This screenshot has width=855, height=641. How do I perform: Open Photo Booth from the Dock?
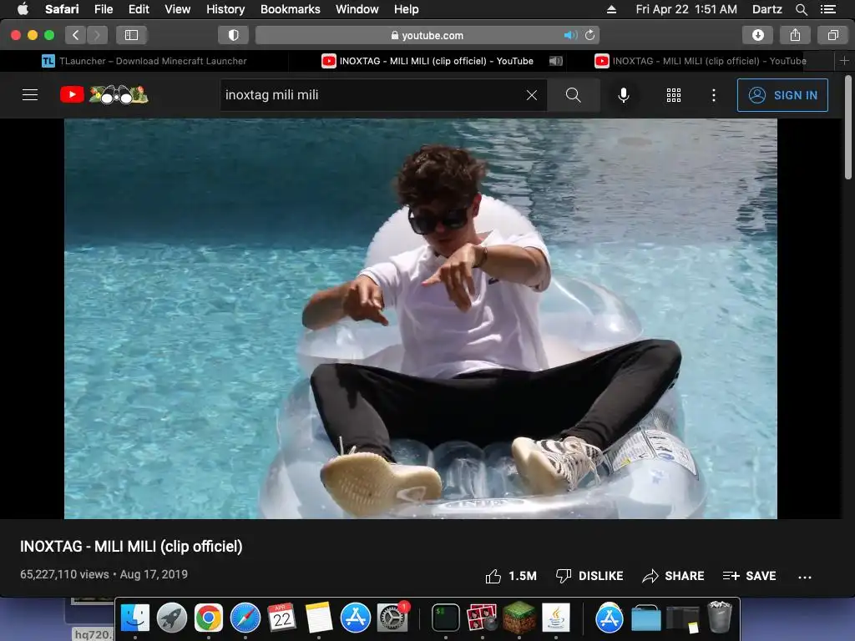point(482,618)
